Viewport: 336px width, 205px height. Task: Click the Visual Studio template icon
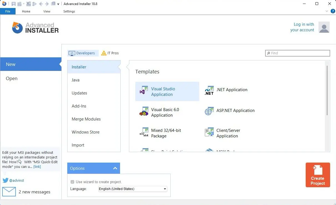[144, 90]
